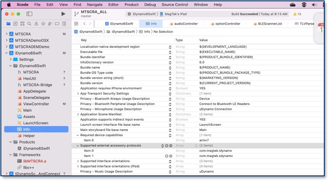Click value com.magtek.idynamo
The height and width of the screenshot is (181, 329).
pos(215,151)
